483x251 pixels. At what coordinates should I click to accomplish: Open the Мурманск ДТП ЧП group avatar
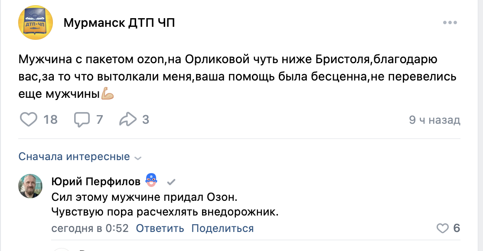coord(36,23)
